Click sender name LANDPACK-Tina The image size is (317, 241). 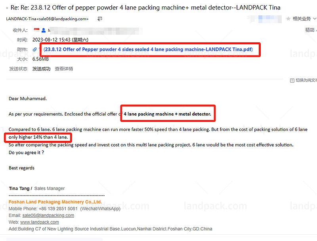pos(20,19)
